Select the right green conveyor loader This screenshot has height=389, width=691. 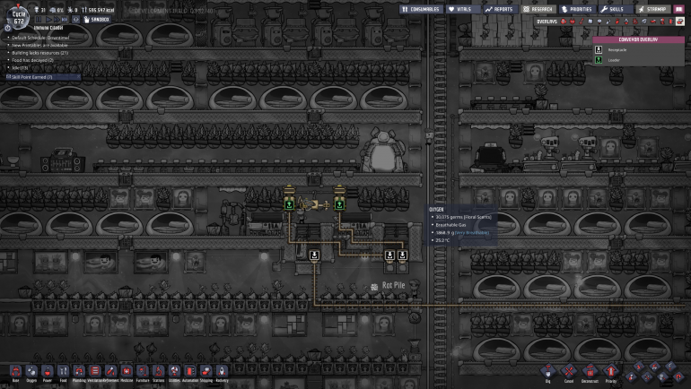339,204
